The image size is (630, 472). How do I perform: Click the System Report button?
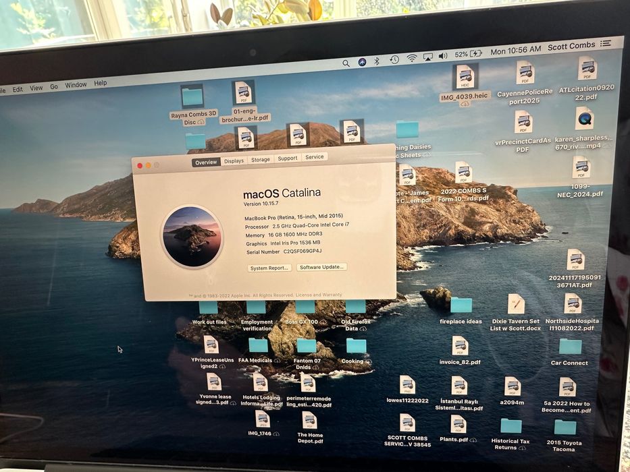pyautogui.click(x=269, y=268)
